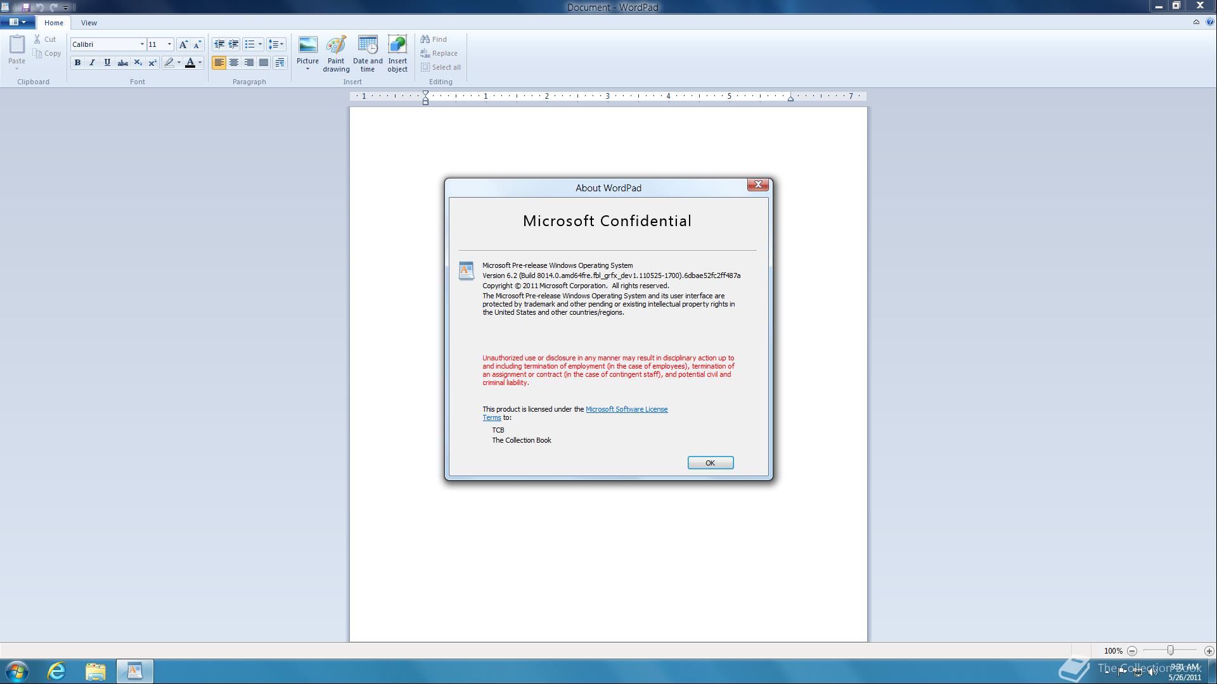The height and width of the screenshot is (684, 1217).
Task: Click the bullet list icon
Action: (250, 44)
